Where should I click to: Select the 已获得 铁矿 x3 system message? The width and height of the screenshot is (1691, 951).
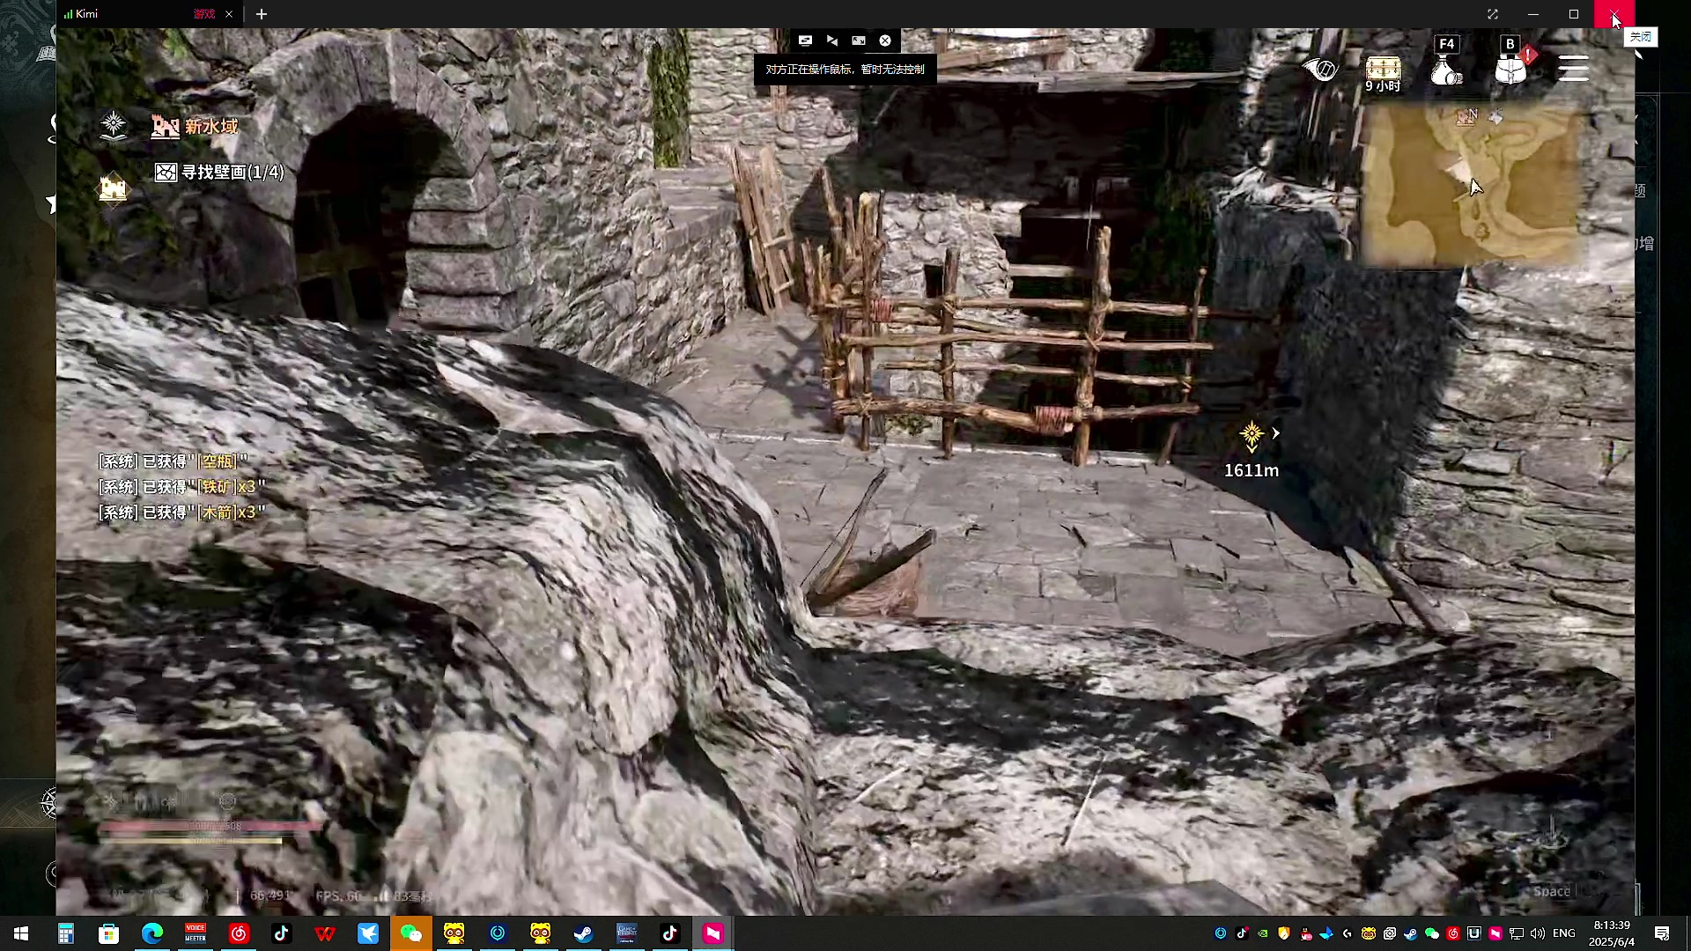coord(181,487)
